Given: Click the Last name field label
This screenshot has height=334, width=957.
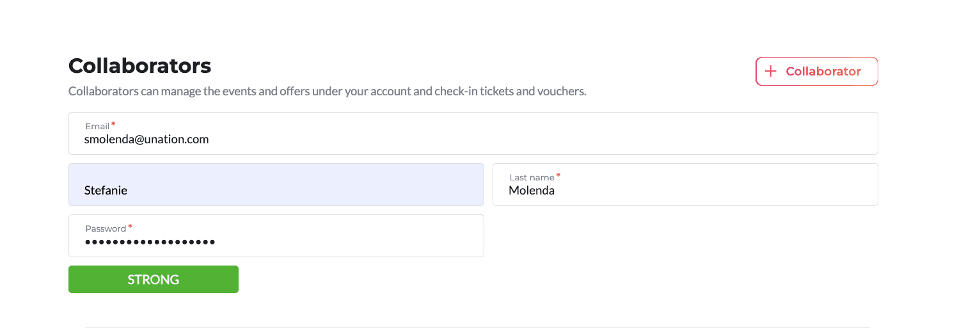Looking at the screenshot, I should (532, 177).
